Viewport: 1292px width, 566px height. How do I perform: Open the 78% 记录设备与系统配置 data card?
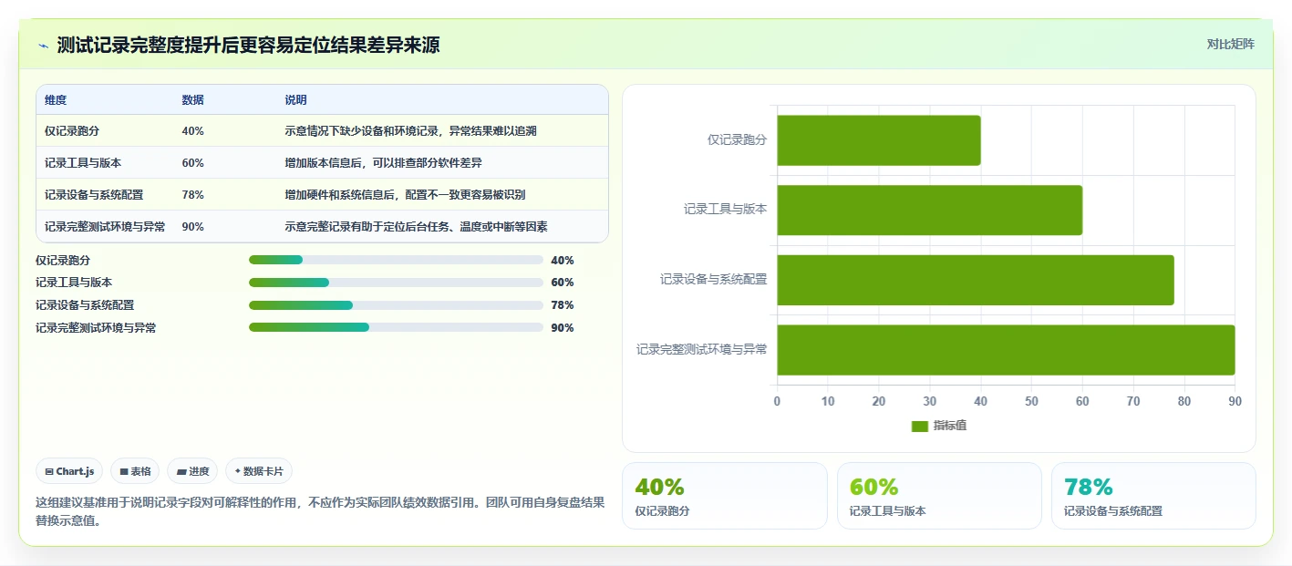[1153, 496]
